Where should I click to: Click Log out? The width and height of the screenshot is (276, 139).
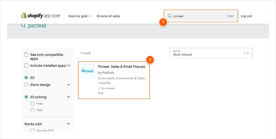tap(246, 16)
